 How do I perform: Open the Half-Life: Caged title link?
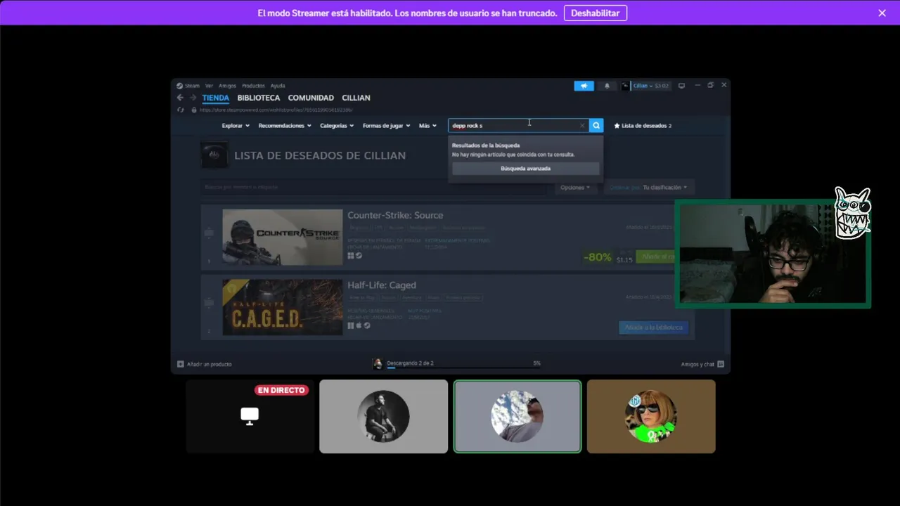coord(382,285)
